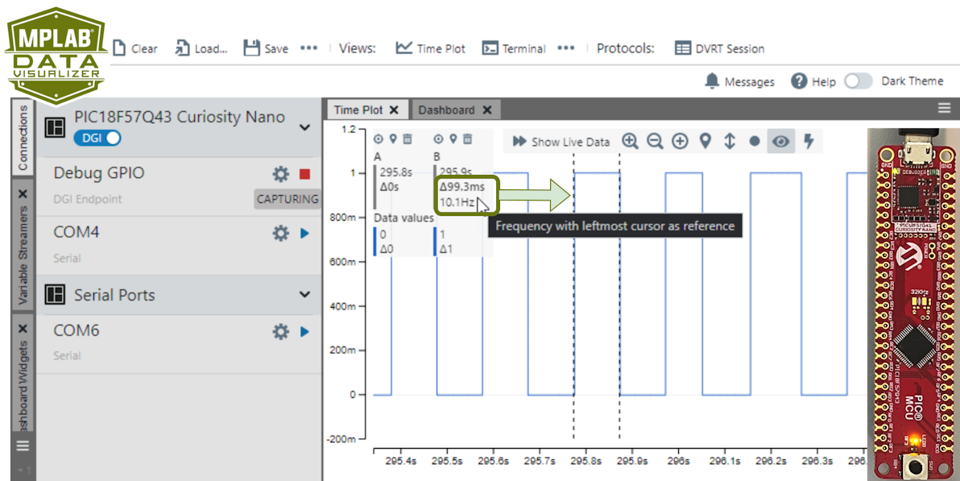Toggle the Dark Theme switch

tap(859, 81)
